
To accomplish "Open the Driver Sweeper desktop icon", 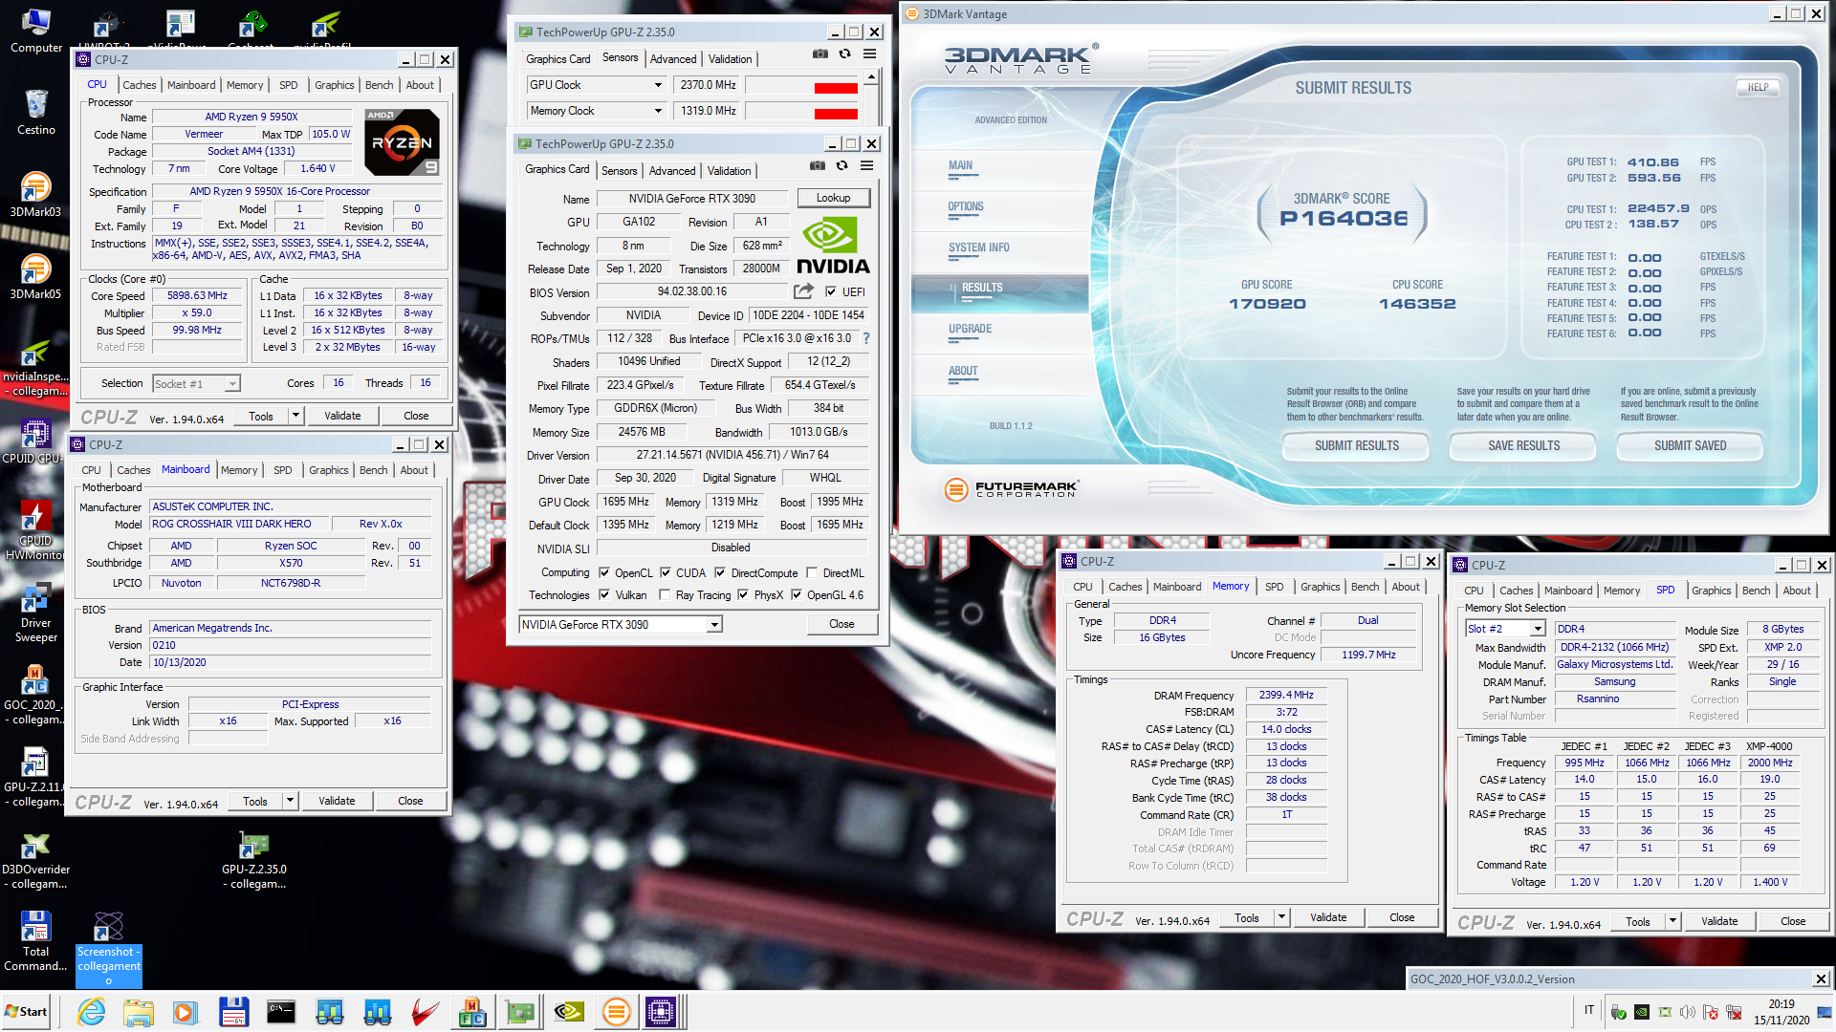I will click(36, 613).
